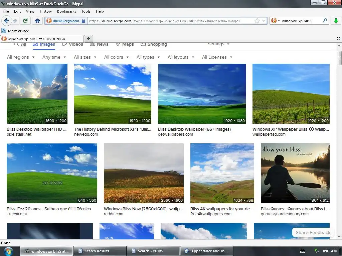Click 'Bliss Quotes - Quotes about Bliss' title

click(295, 209)
